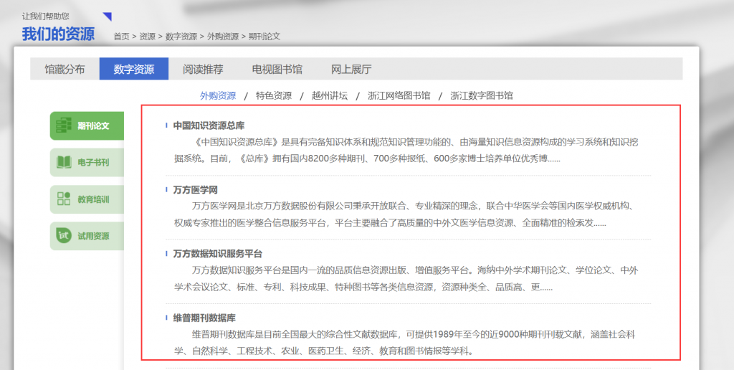Image resolution: width=734 pixels, height=370 pixels.
Task: Open the 万方数据知识服务平台 title
Action: [x=218, y=254]
